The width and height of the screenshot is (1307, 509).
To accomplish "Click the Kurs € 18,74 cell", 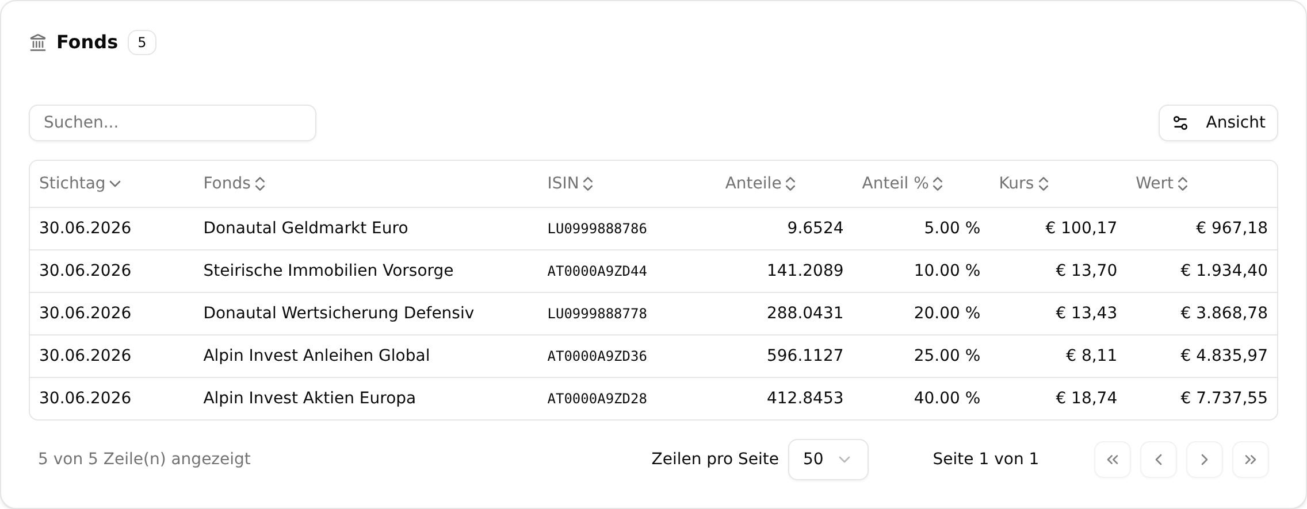I will click(1086, 398).
